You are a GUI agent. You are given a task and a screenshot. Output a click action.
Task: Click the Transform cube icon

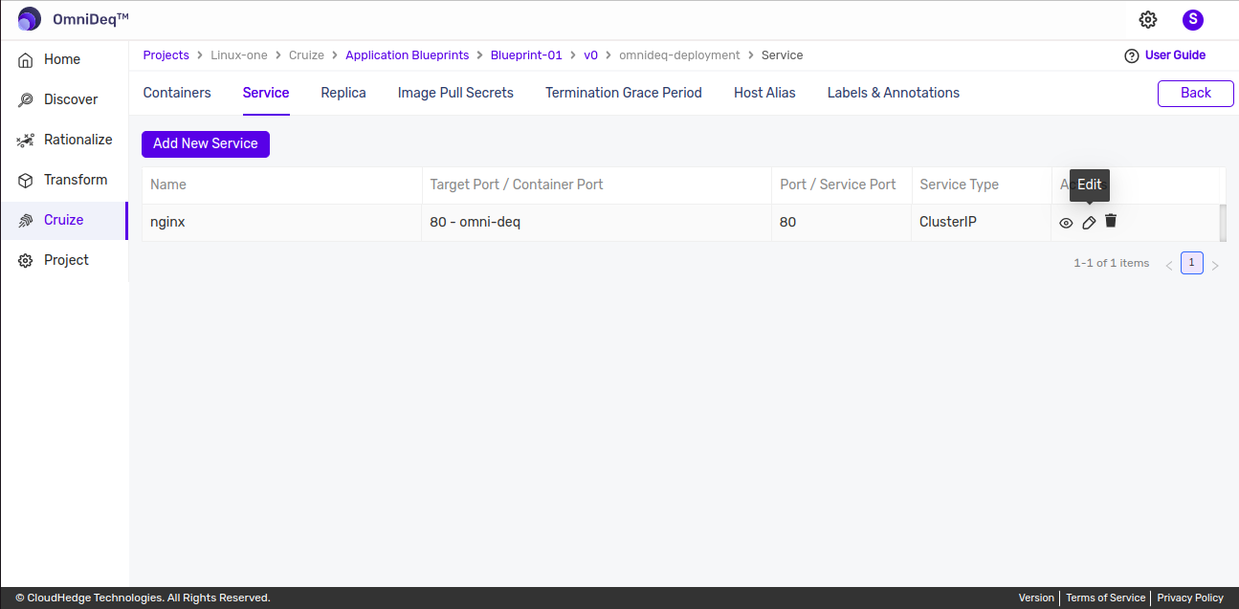[26, 180]
